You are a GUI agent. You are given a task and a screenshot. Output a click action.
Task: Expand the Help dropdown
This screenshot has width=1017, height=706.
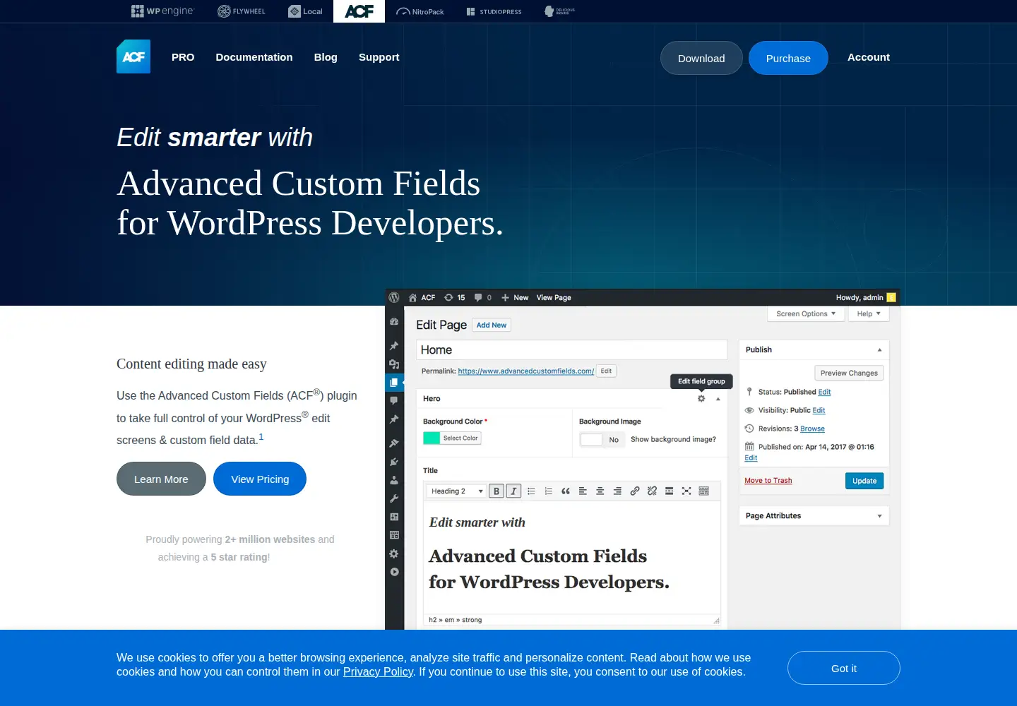coord(869,313)
